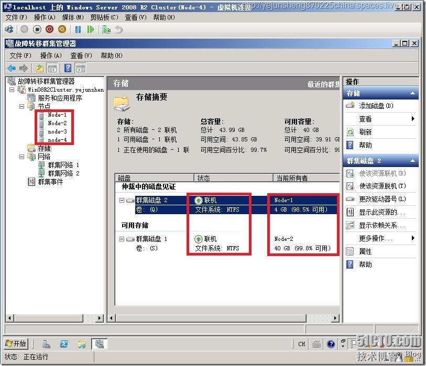
Task: Click the Node-2 owner cell
Action: (283, 239)
